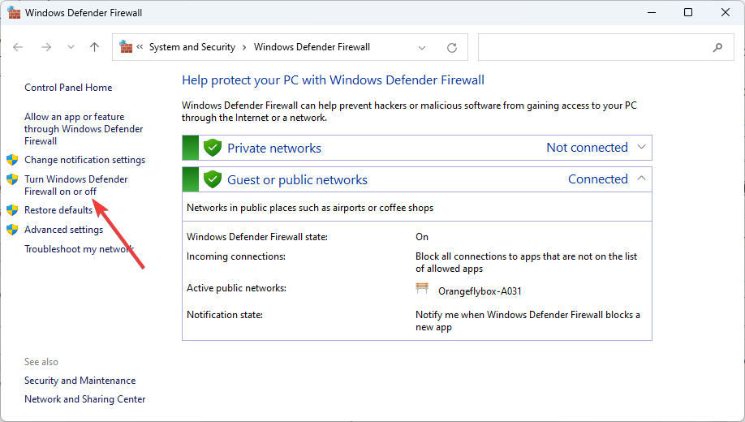This screenshot has width=745, height=422.
Task: Click the Orangeflybox-A031 network bench icon
Action: [x=422, y=288]
